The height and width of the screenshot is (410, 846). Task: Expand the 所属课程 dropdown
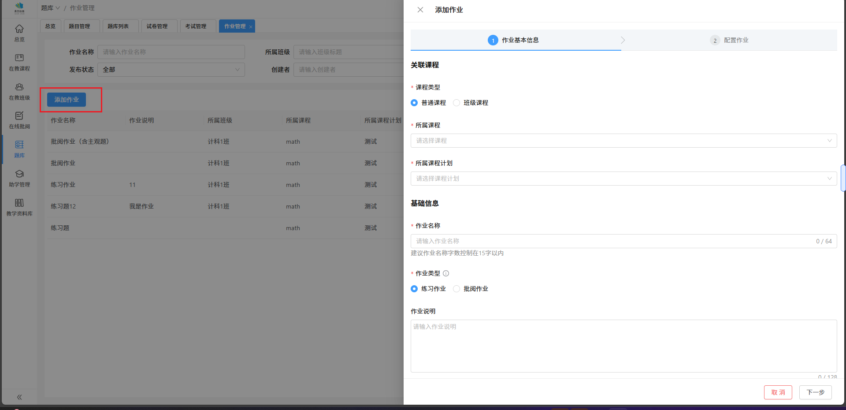coord(623,141)
